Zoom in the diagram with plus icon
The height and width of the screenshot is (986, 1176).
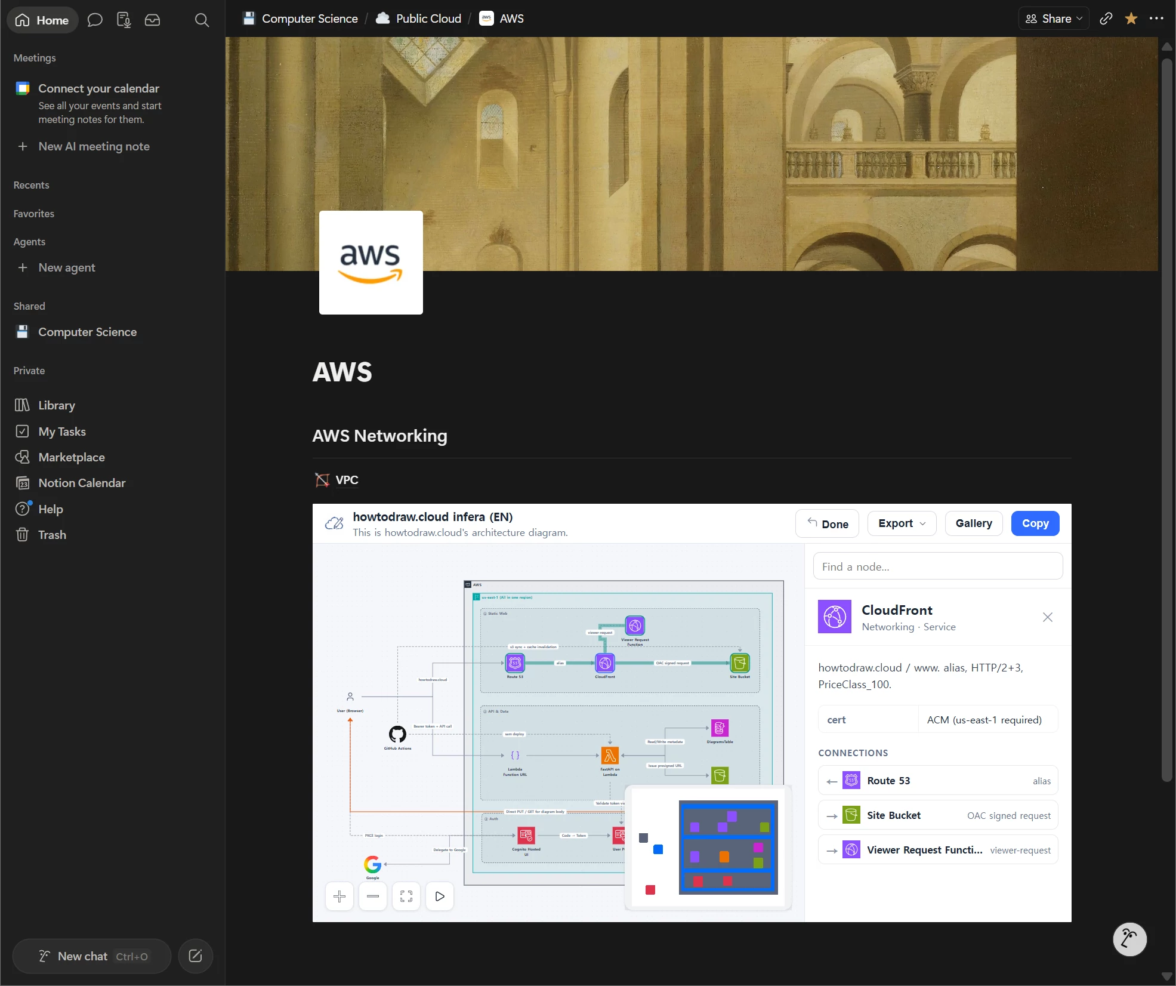(339, 896)
